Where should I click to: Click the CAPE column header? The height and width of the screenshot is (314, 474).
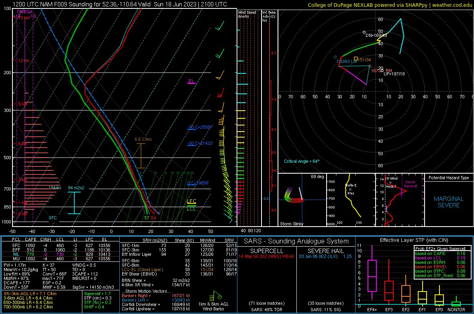click(31, 239)
